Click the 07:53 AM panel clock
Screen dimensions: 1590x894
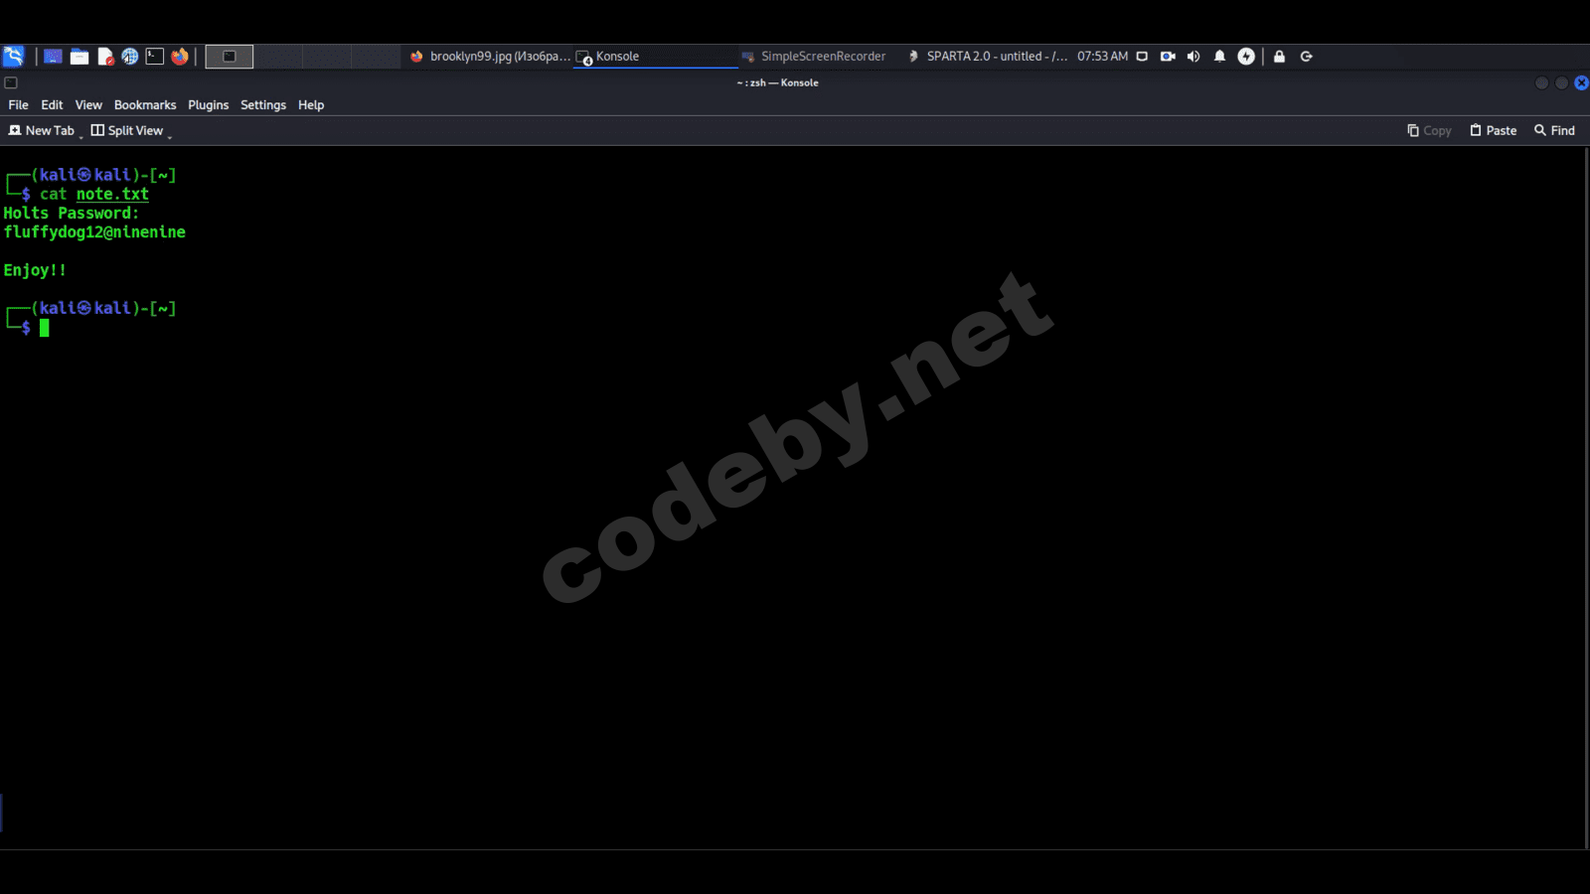pos(1103,57)
